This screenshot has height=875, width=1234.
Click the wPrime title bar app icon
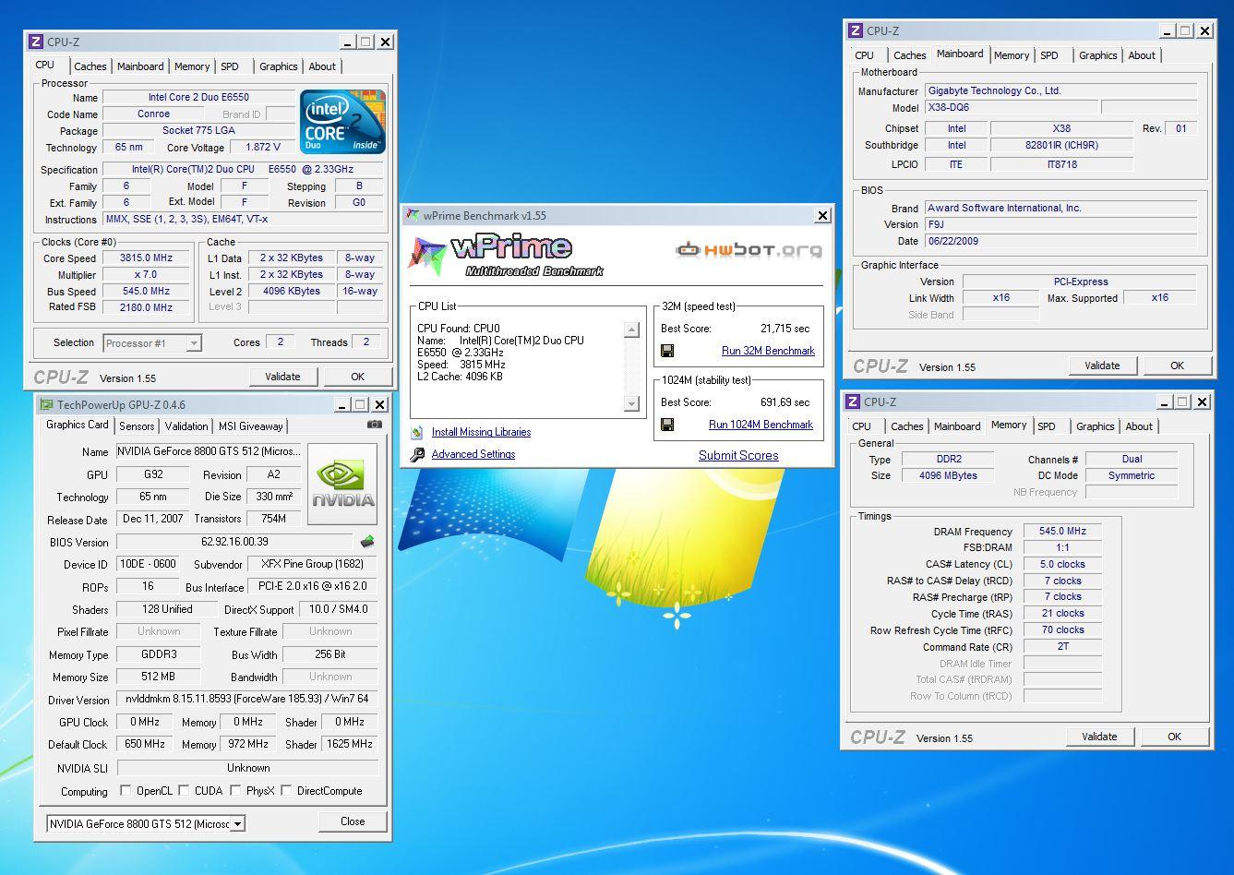tap(413, 215)
